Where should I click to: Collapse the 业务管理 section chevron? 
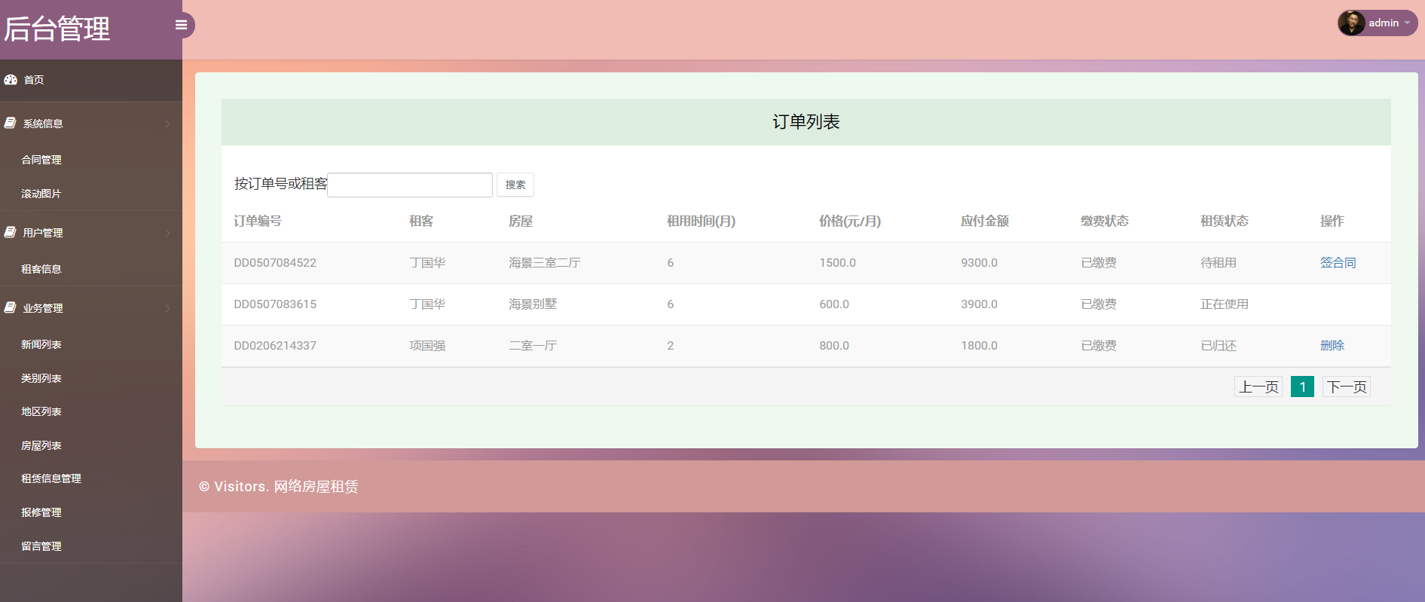point(167,308)
